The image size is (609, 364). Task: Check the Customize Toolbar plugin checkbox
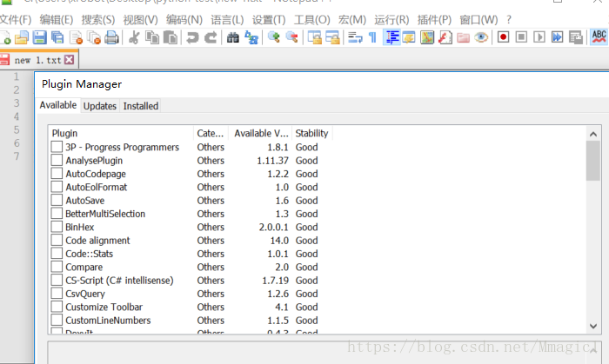57,307
